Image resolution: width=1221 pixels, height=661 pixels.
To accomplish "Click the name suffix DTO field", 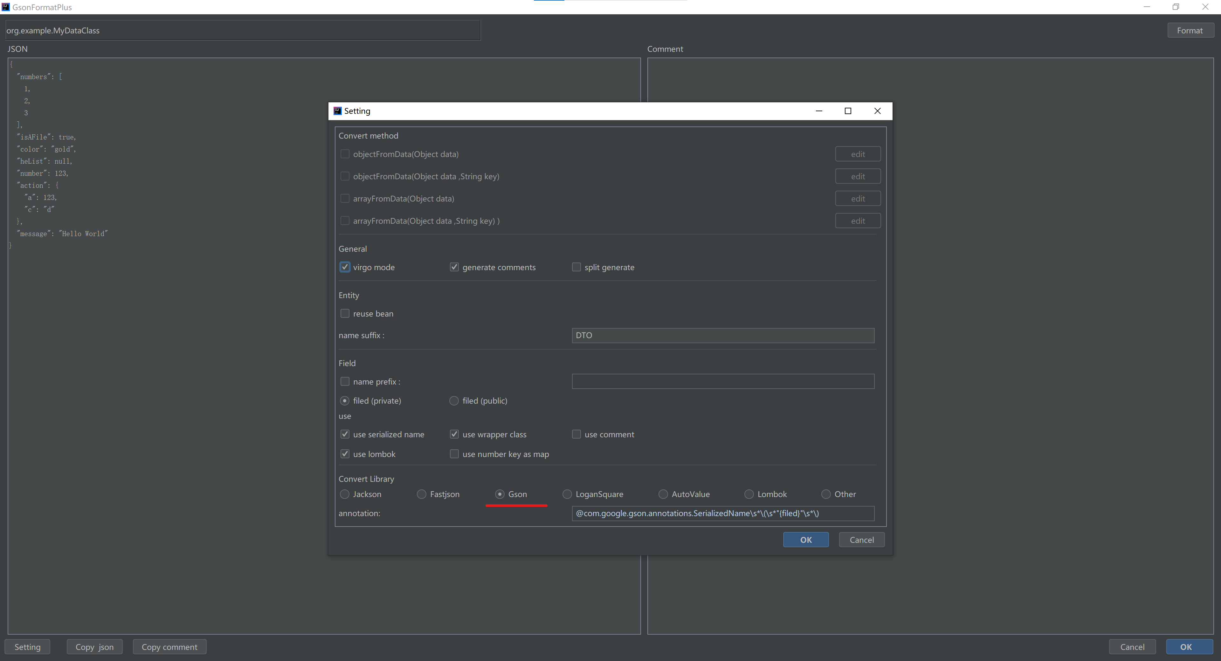I will [722, 336].
